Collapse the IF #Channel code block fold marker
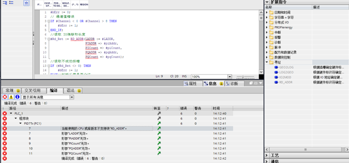The width and height of the screenshot is (349, 163). coord(49,21)
